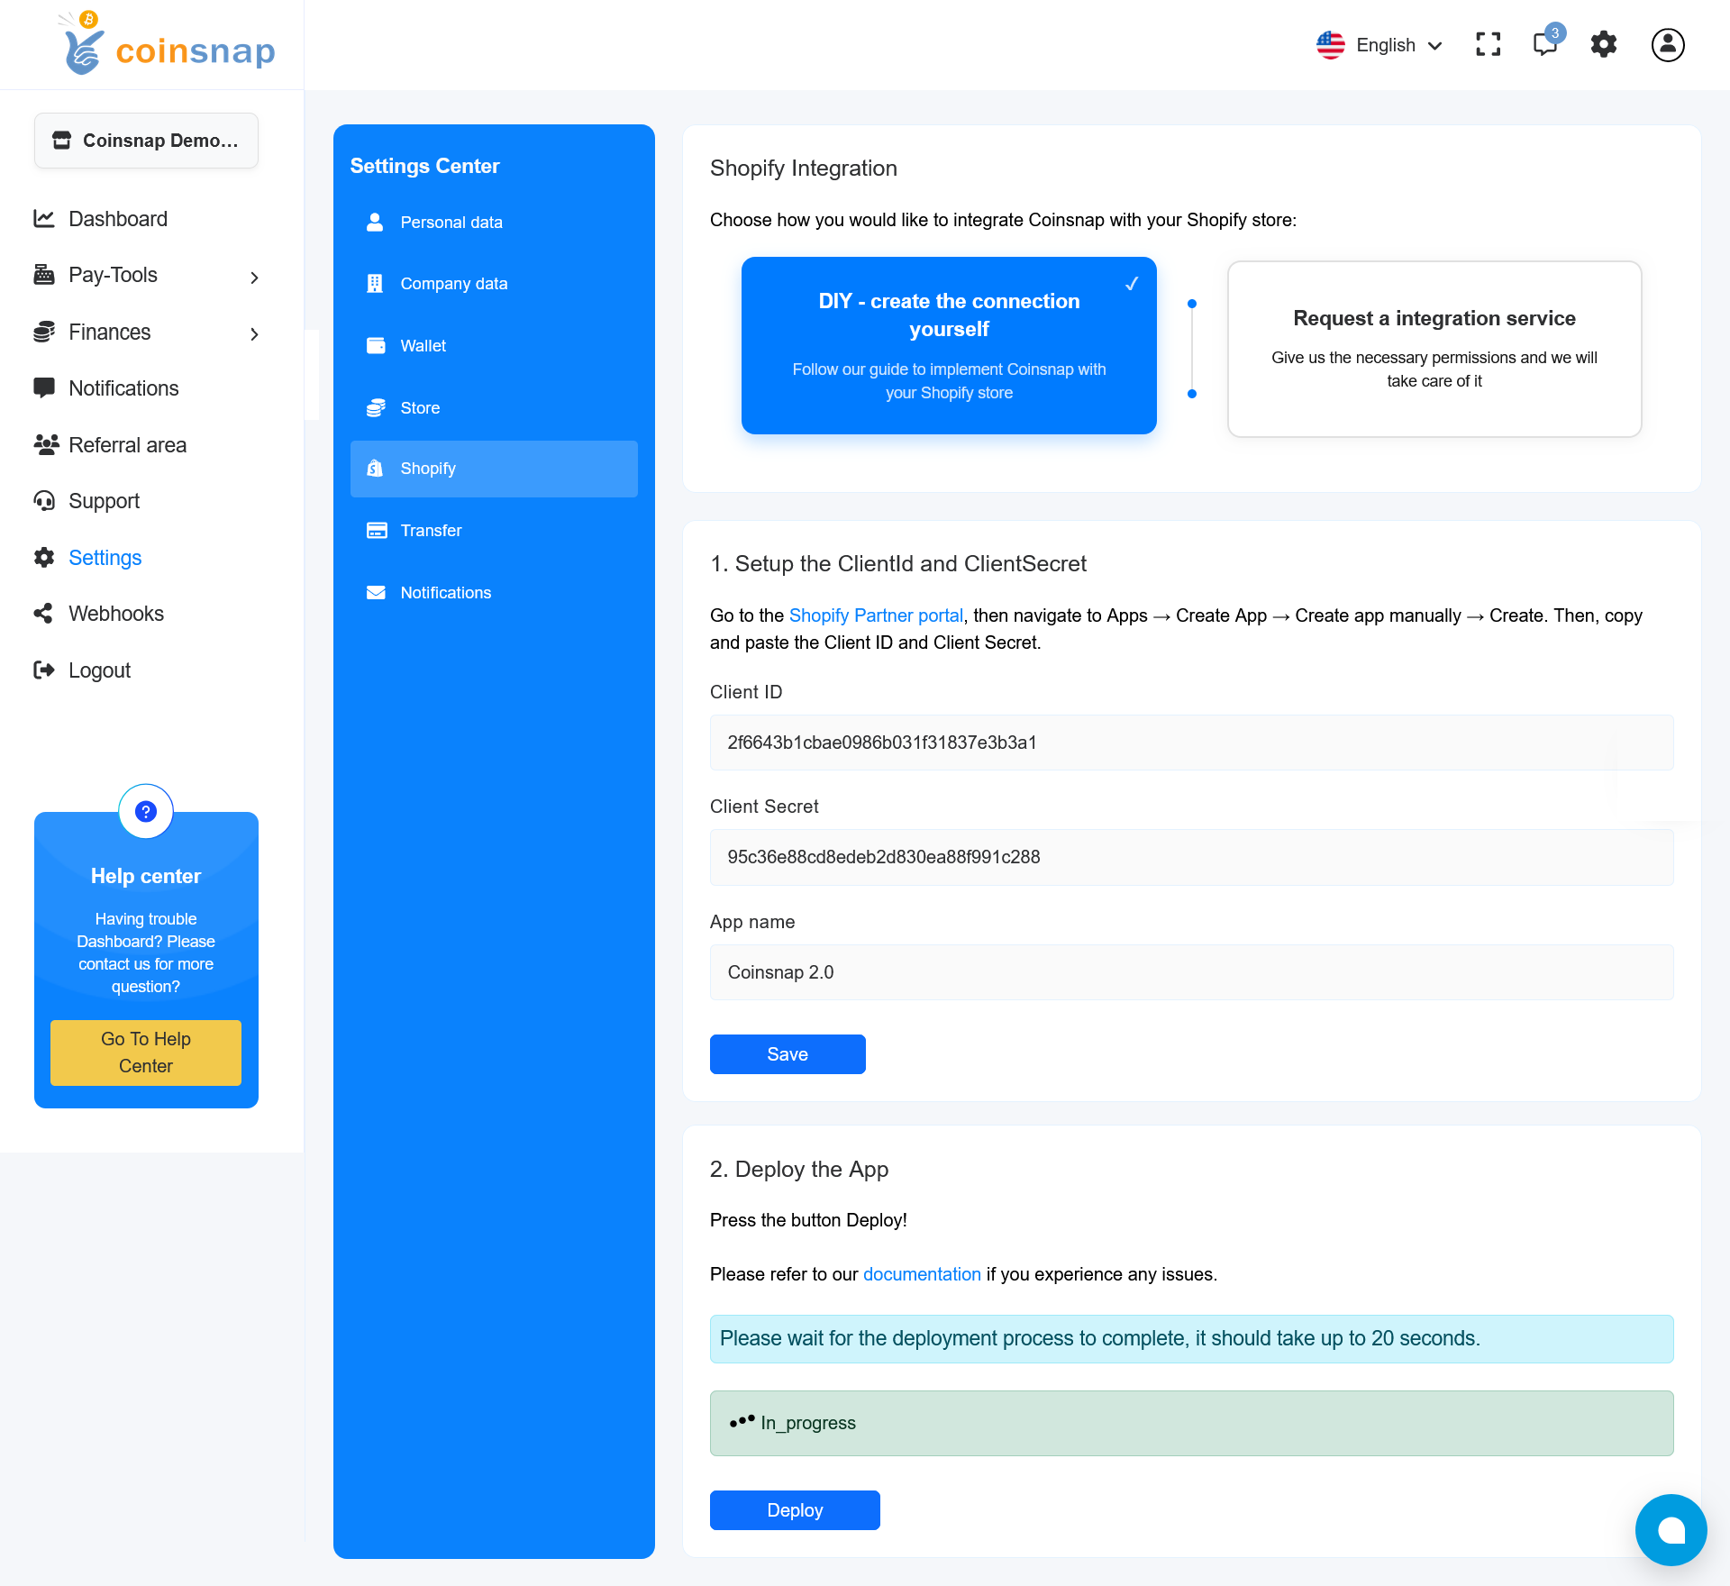
Task: Click the Wallet icon in Settings Center
Action: point(376,345)
